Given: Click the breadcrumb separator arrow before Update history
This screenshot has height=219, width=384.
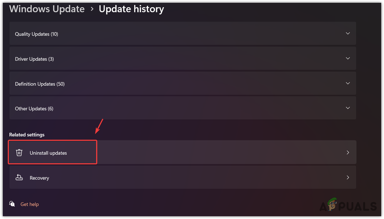Looking at the screenshot, I should coord(92,9).
